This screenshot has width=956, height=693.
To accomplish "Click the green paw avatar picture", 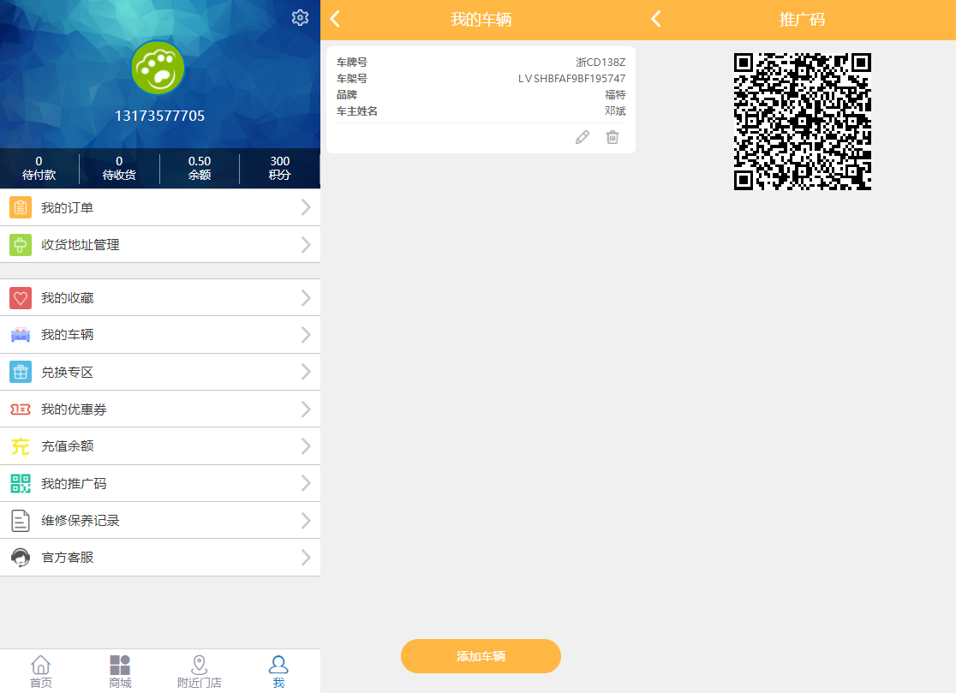I will click(x=158, y=68).
